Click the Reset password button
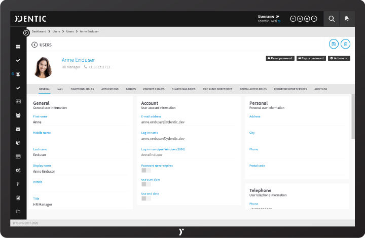Viewport: 365px width, 238px height. (280, 58)
